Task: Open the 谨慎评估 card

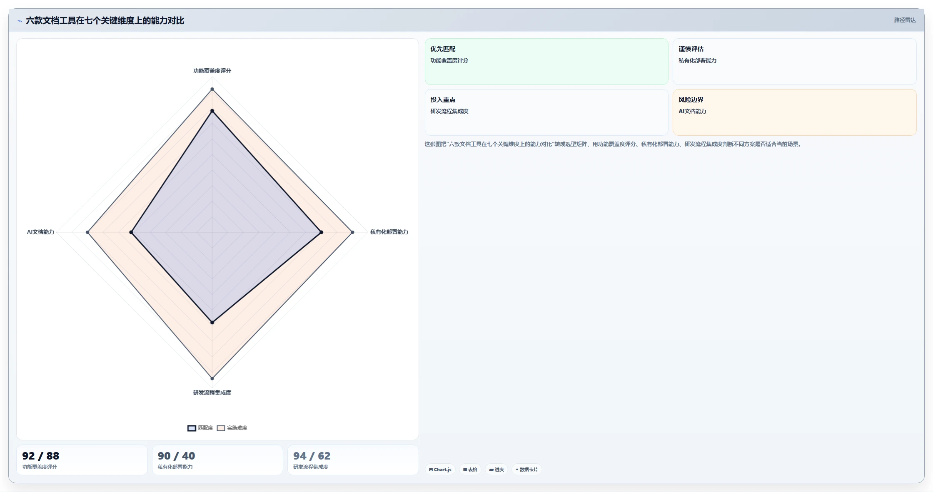Action: pyautogui.click(x=794, y=62)
